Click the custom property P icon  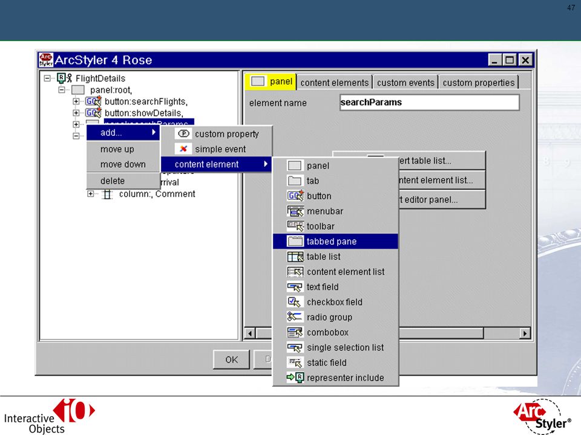point(184,134)
